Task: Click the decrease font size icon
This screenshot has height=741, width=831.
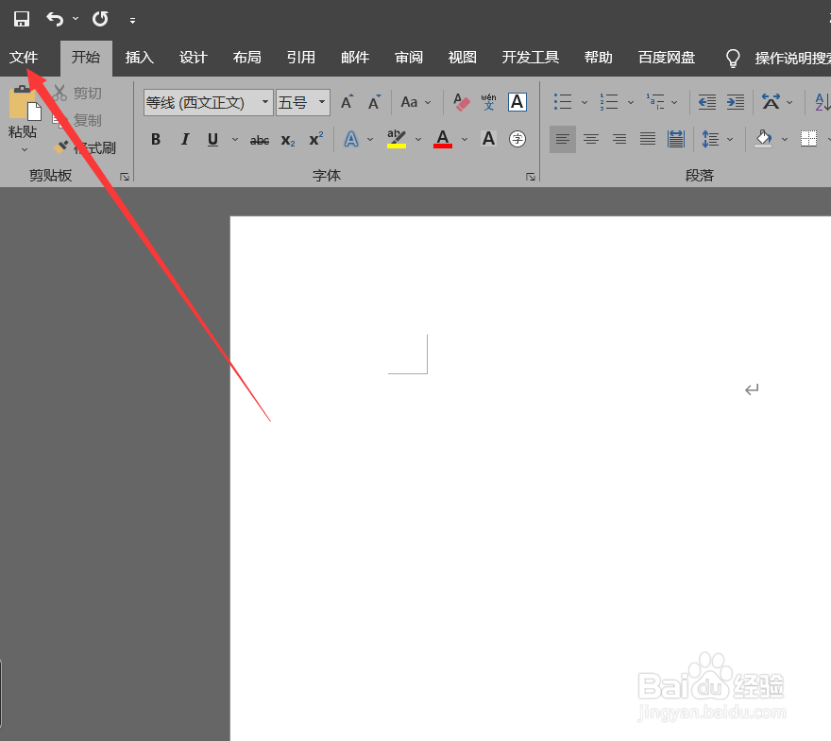Action: 374,102
